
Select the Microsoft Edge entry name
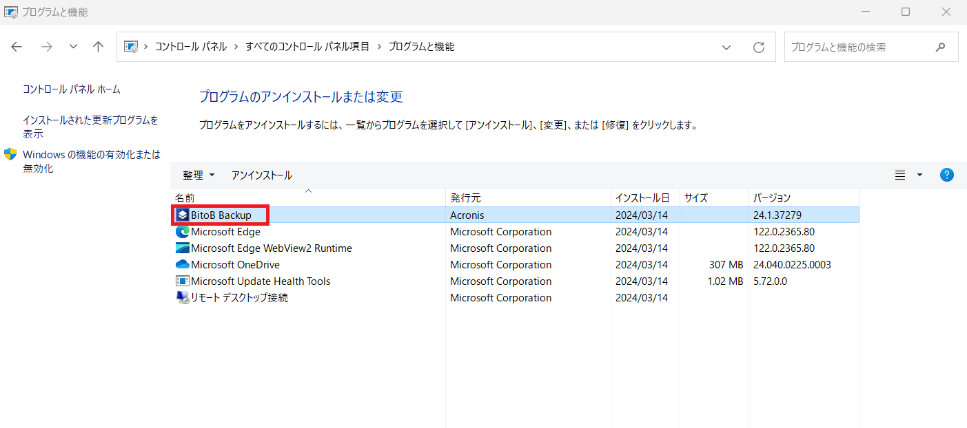pos(225,232)
